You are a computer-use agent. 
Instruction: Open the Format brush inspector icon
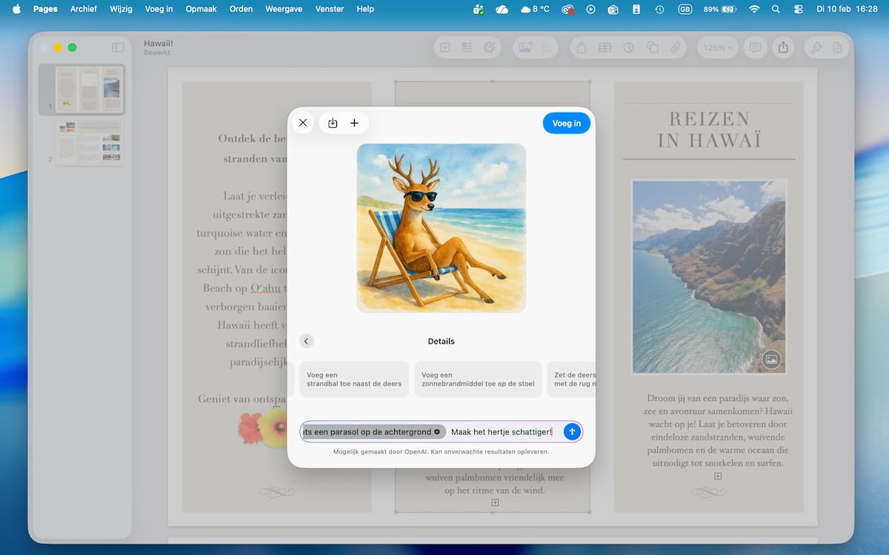pyautogui.click(x=816, y=47)
